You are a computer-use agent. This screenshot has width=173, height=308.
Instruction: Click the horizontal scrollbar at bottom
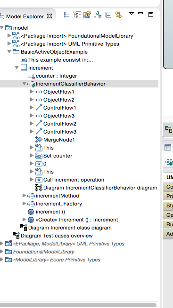78,305
